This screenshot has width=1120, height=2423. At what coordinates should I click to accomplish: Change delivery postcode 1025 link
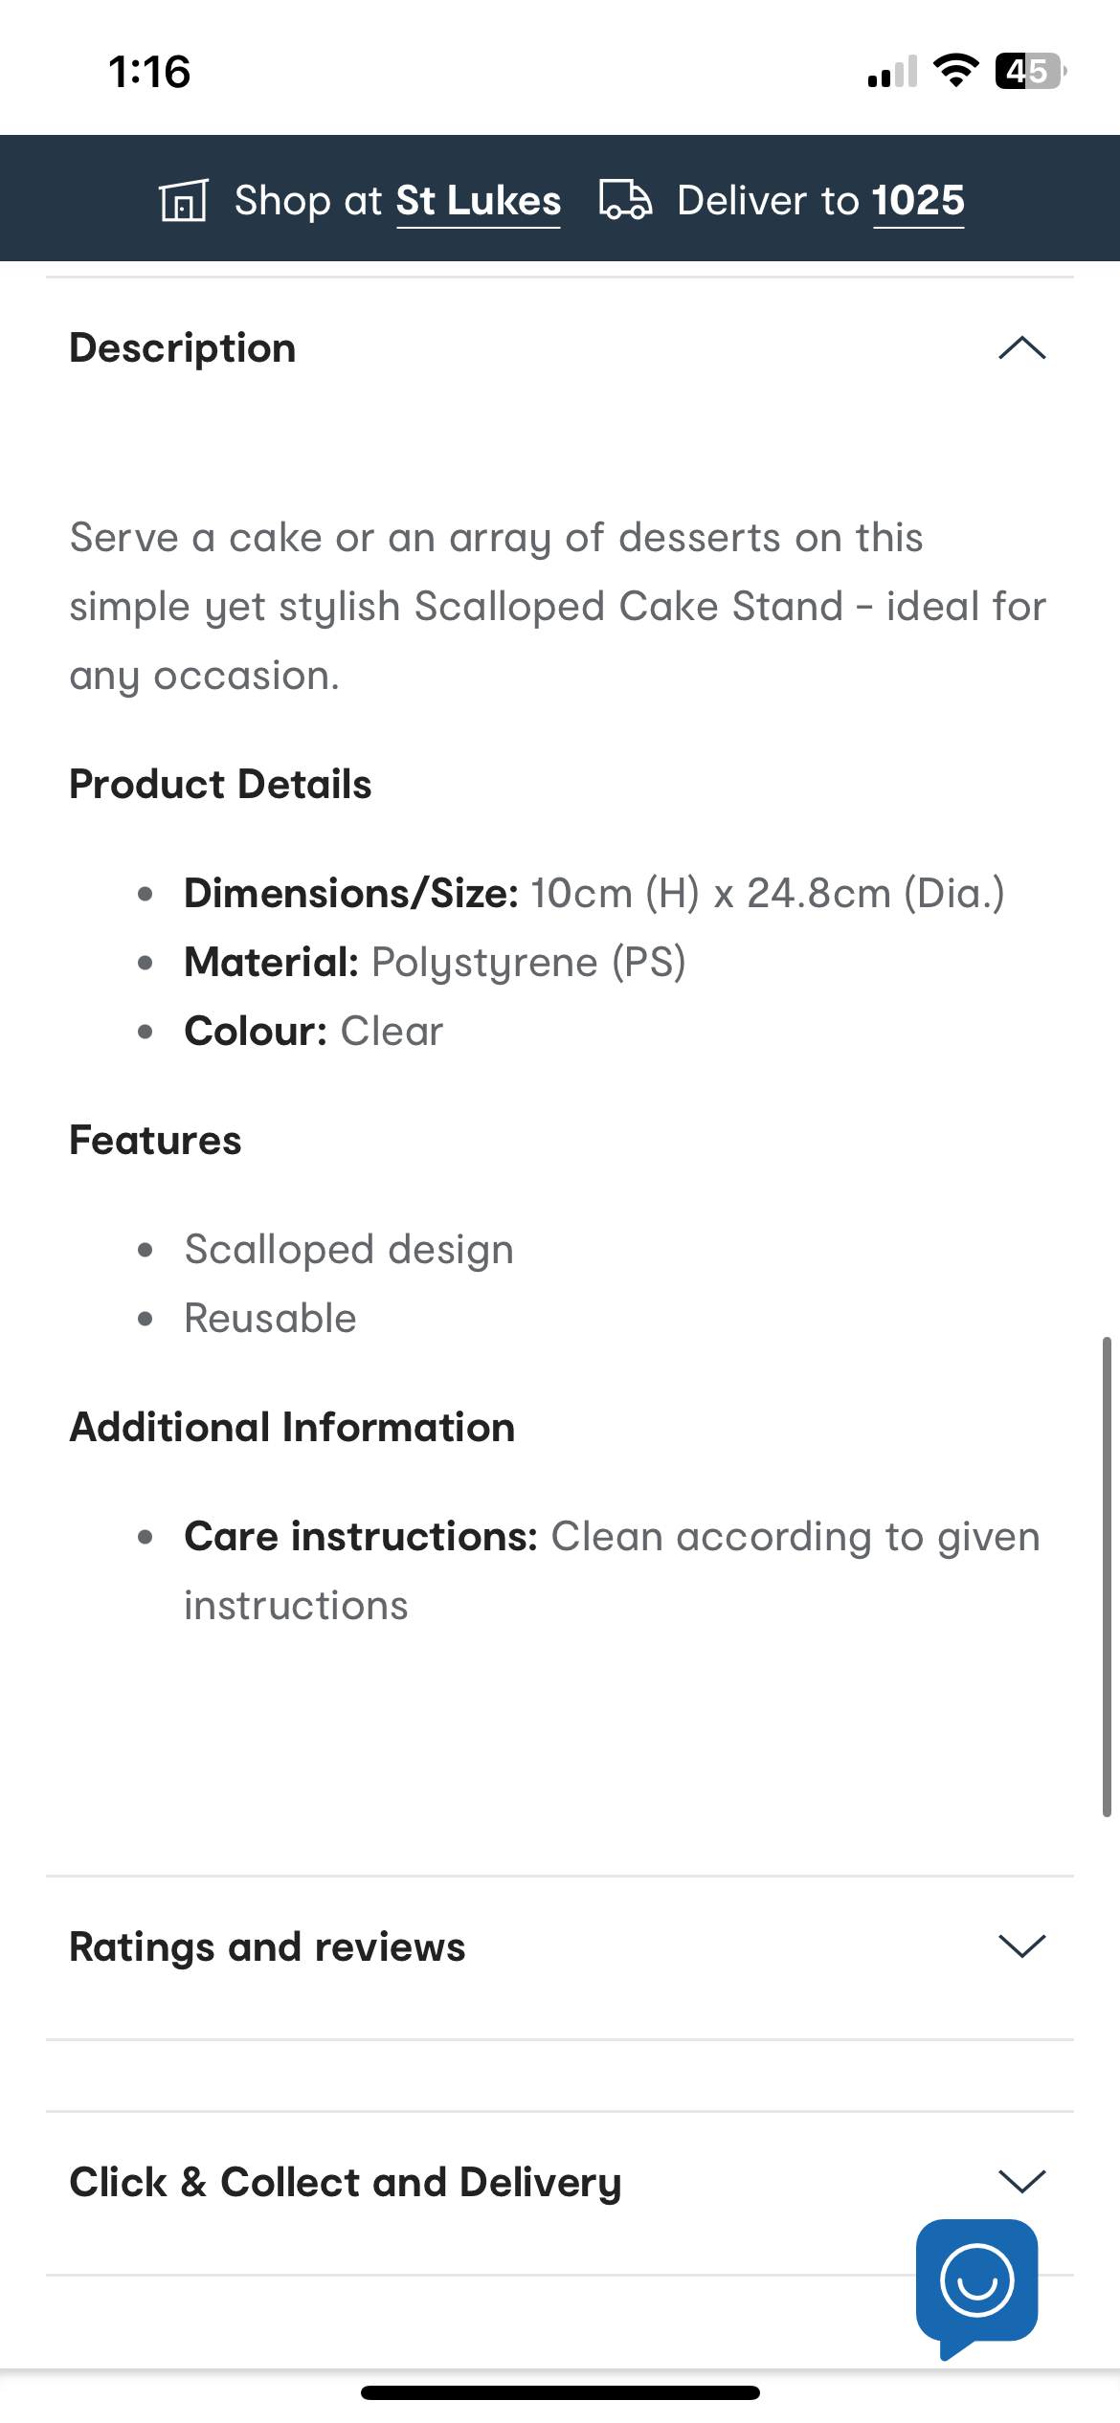(x=918, y=201)
